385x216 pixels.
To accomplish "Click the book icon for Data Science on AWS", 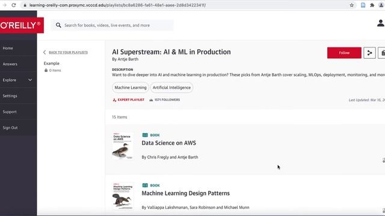I will point(145,135).
